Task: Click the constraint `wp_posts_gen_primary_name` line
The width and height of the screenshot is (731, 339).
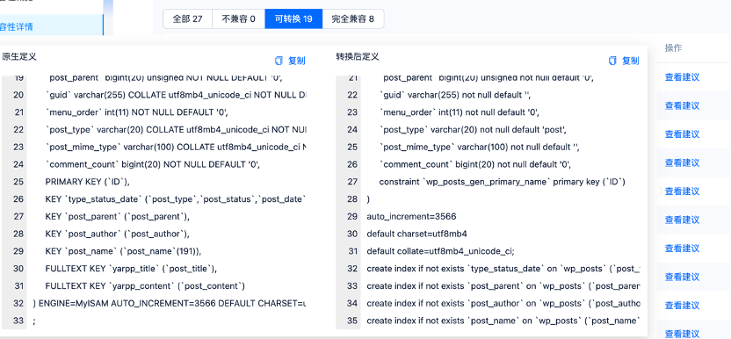Action: coord(502,182)
